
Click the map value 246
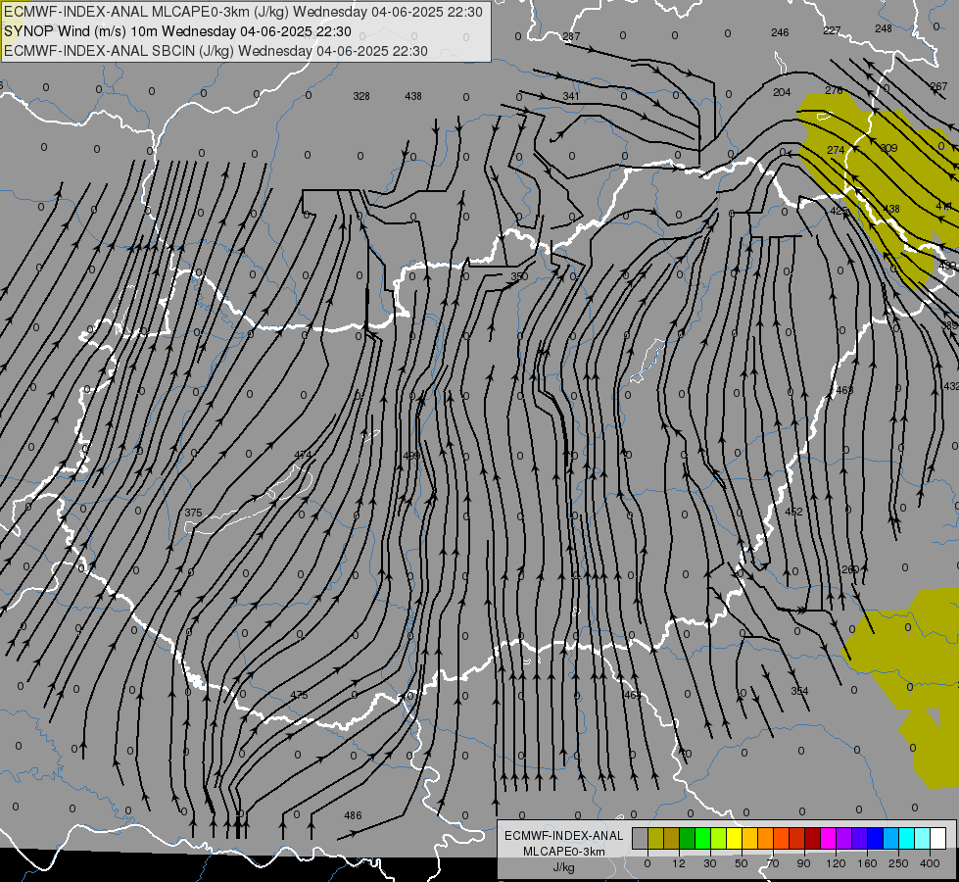780,32
